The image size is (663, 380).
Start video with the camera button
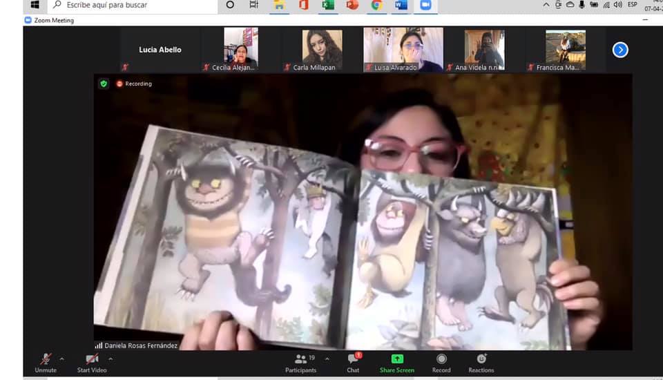pyautogui.click(x=91, y=362)
